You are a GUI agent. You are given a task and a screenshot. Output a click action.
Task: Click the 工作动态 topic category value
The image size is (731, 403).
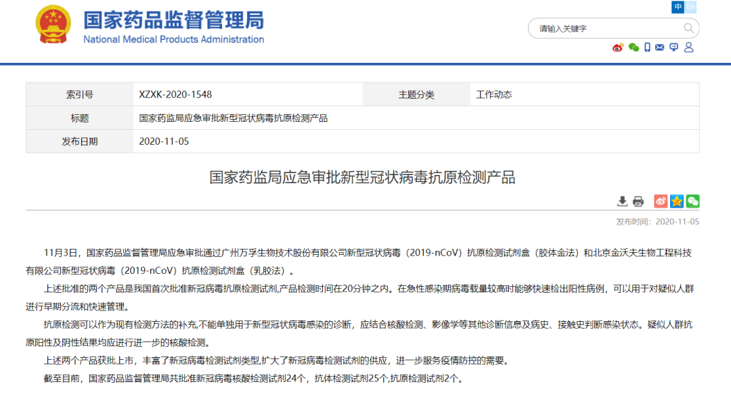(493, 95)
